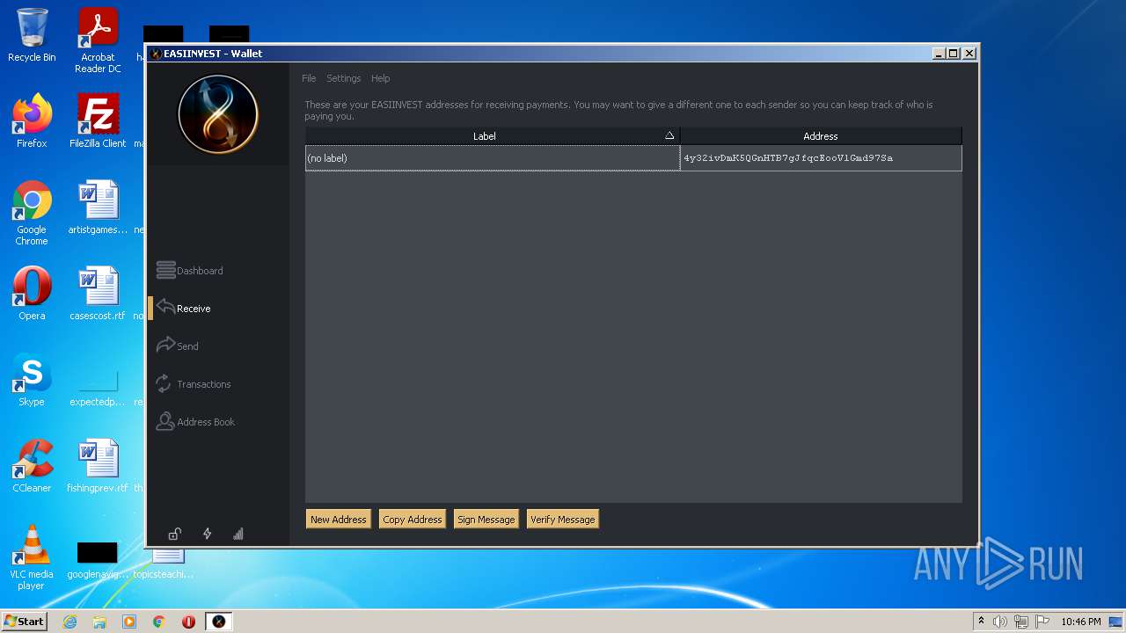
Task: Click the staking lightning bolt icon
Action: click(207, 534)
